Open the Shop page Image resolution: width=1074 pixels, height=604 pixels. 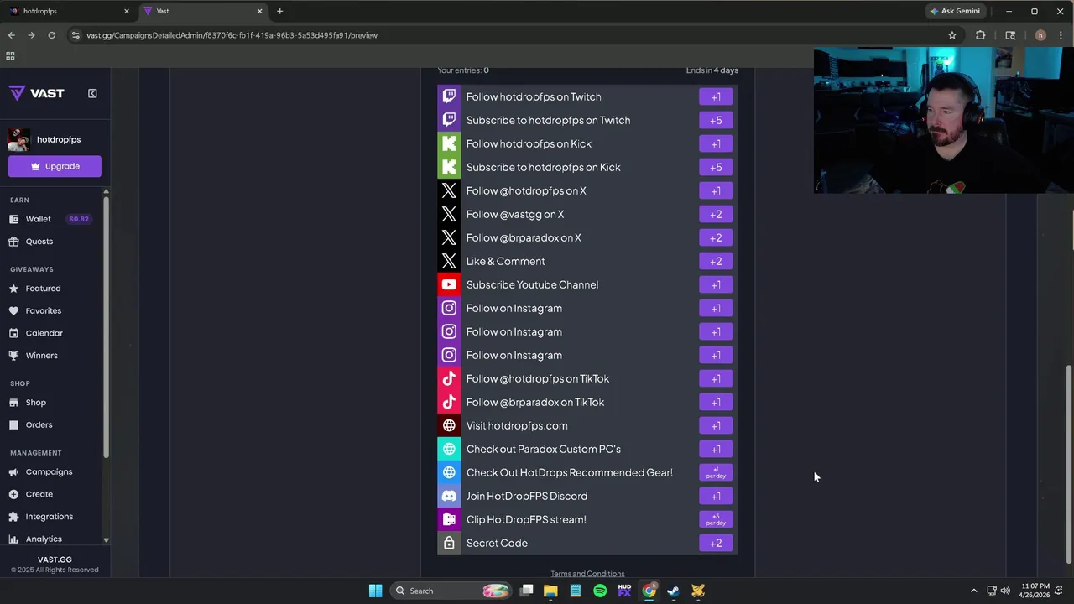(x=28, y=403)
